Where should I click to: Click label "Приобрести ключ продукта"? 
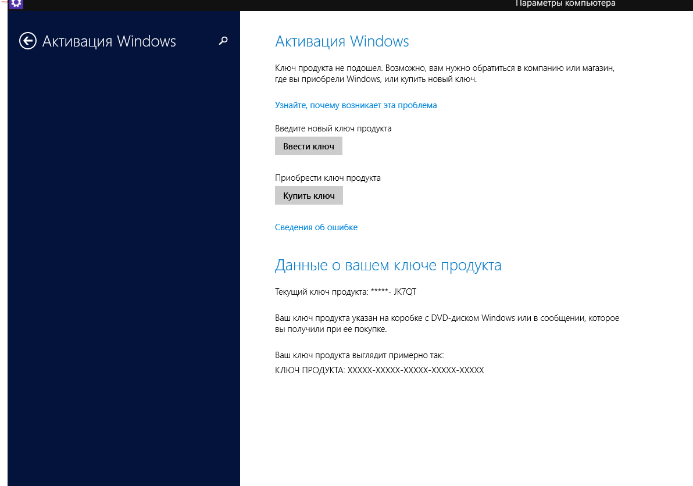[327, 178]
